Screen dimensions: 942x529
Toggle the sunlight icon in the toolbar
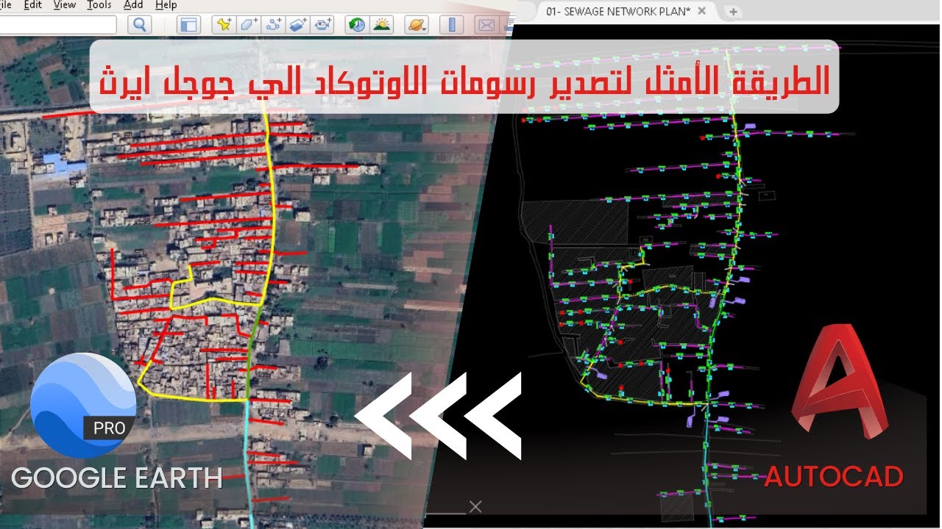click(381, 25)
